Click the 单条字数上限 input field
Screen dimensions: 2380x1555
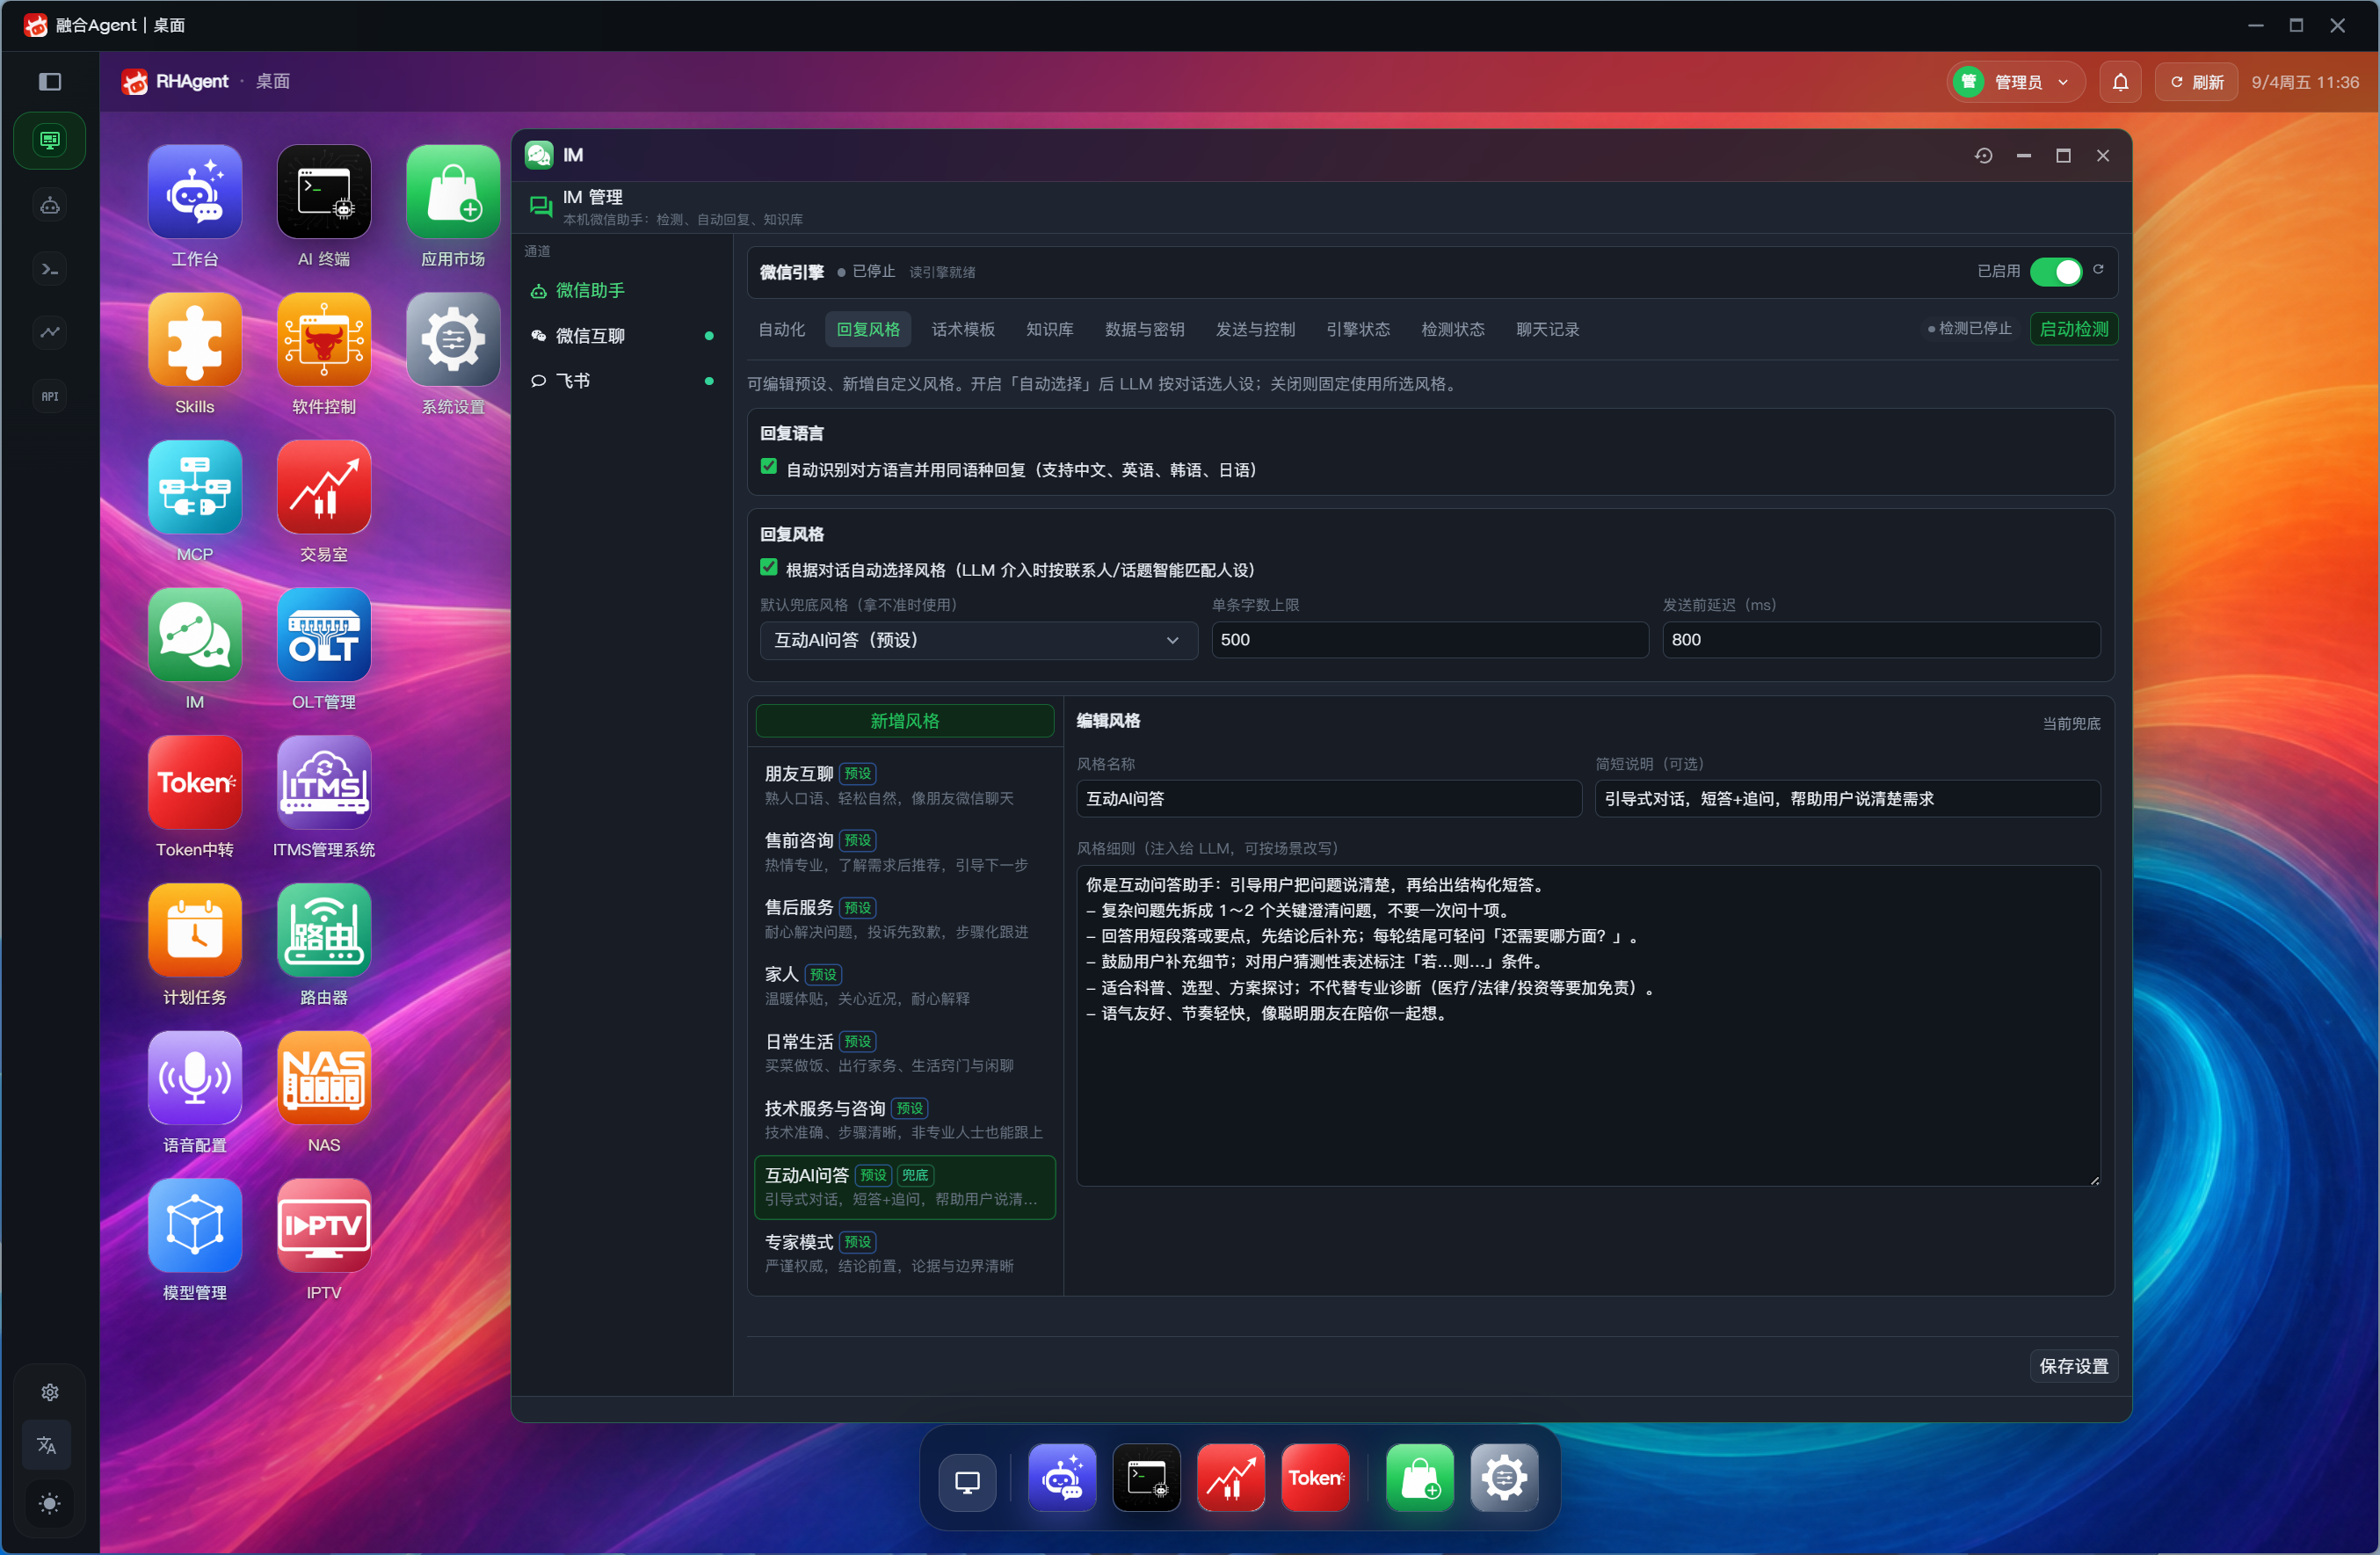1430,640
